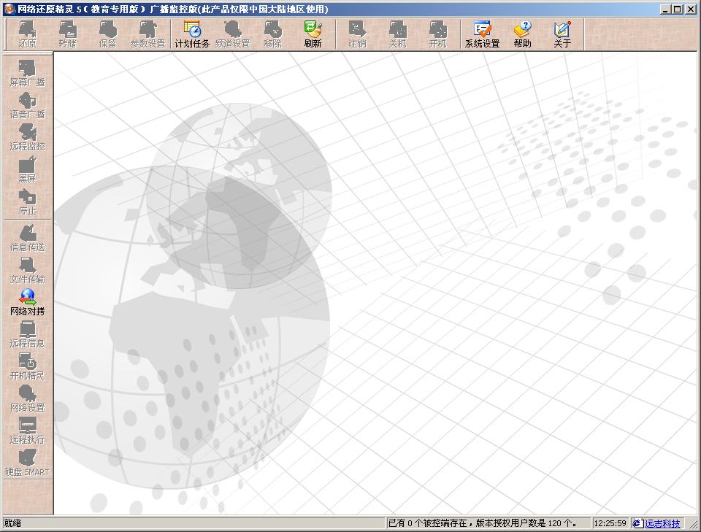
Task: Start 屏幕广播 screen broadcast from sidebar
Action: tap(27, 73)
